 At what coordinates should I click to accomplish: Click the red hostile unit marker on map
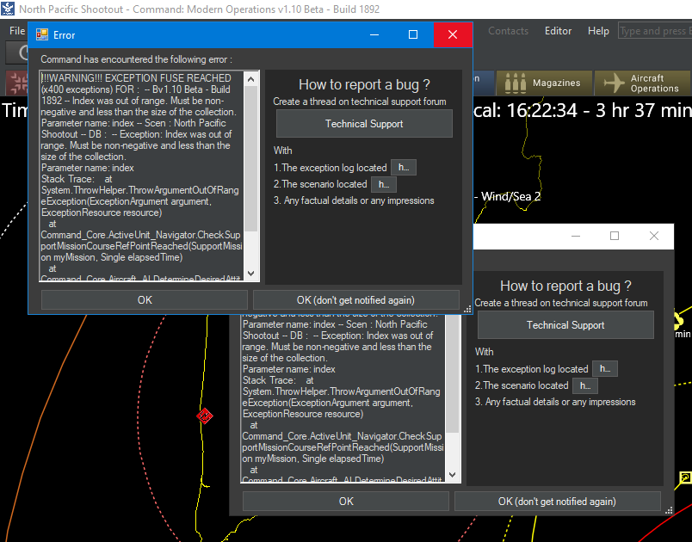[x=205, y=416]
